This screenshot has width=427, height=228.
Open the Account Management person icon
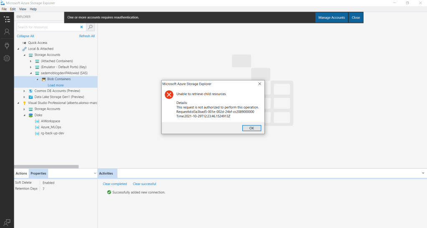(7, 32)
